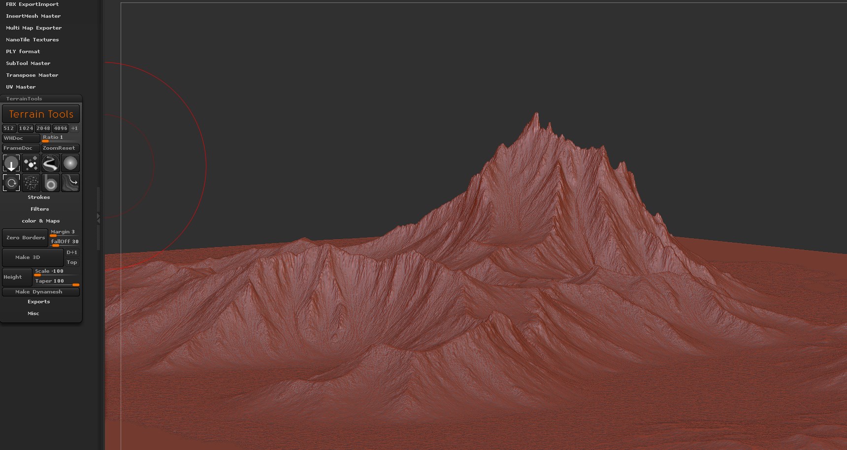Viewport: 847px width, 450px height.
Task: Open the color & Maps section
Action: pos(41,221)
